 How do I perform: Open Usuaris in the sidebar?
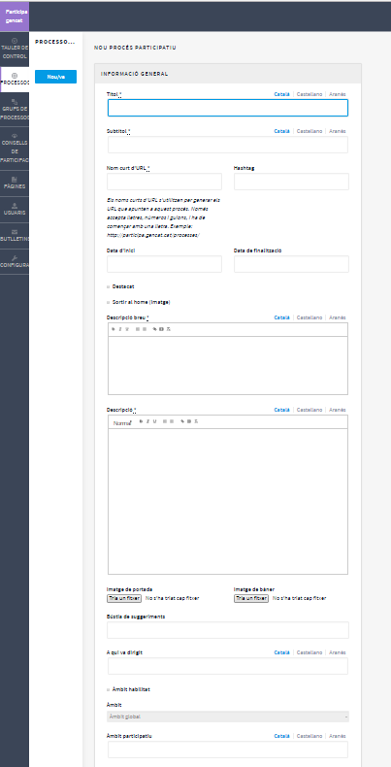pos(15,210)
